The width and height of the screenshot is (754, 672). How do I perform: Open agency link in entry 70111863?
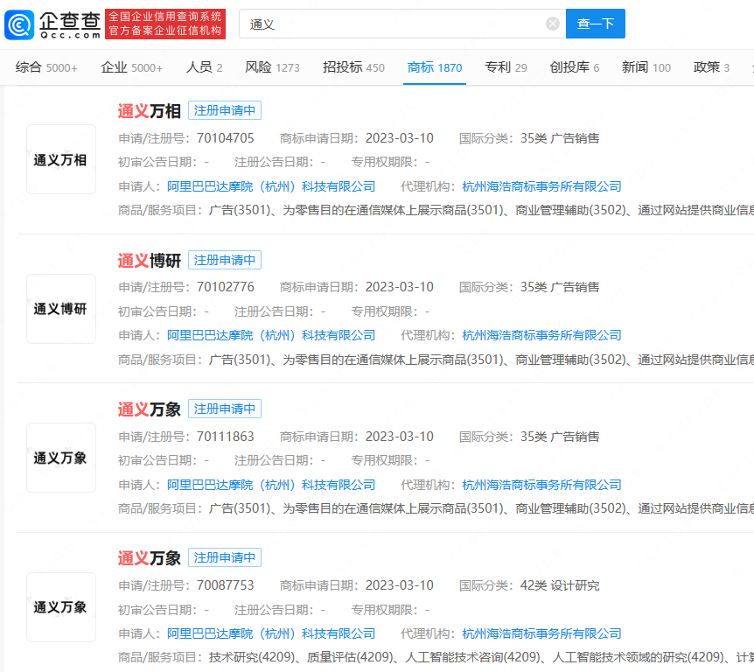[x=541, y=485]
